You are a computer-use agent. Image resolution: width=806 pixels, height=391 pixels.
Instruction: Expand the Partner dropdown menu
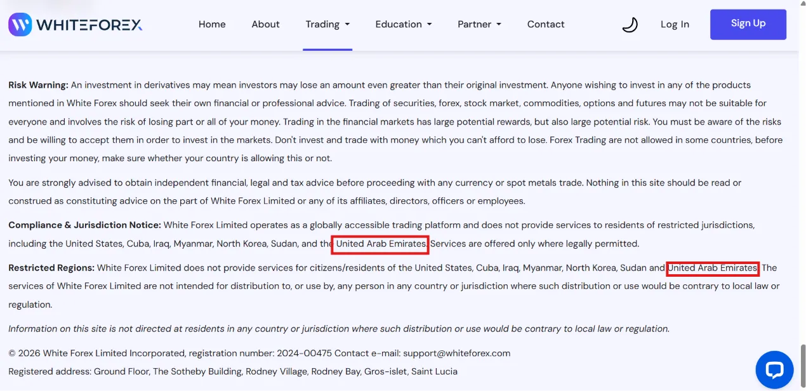coord(479,24)
